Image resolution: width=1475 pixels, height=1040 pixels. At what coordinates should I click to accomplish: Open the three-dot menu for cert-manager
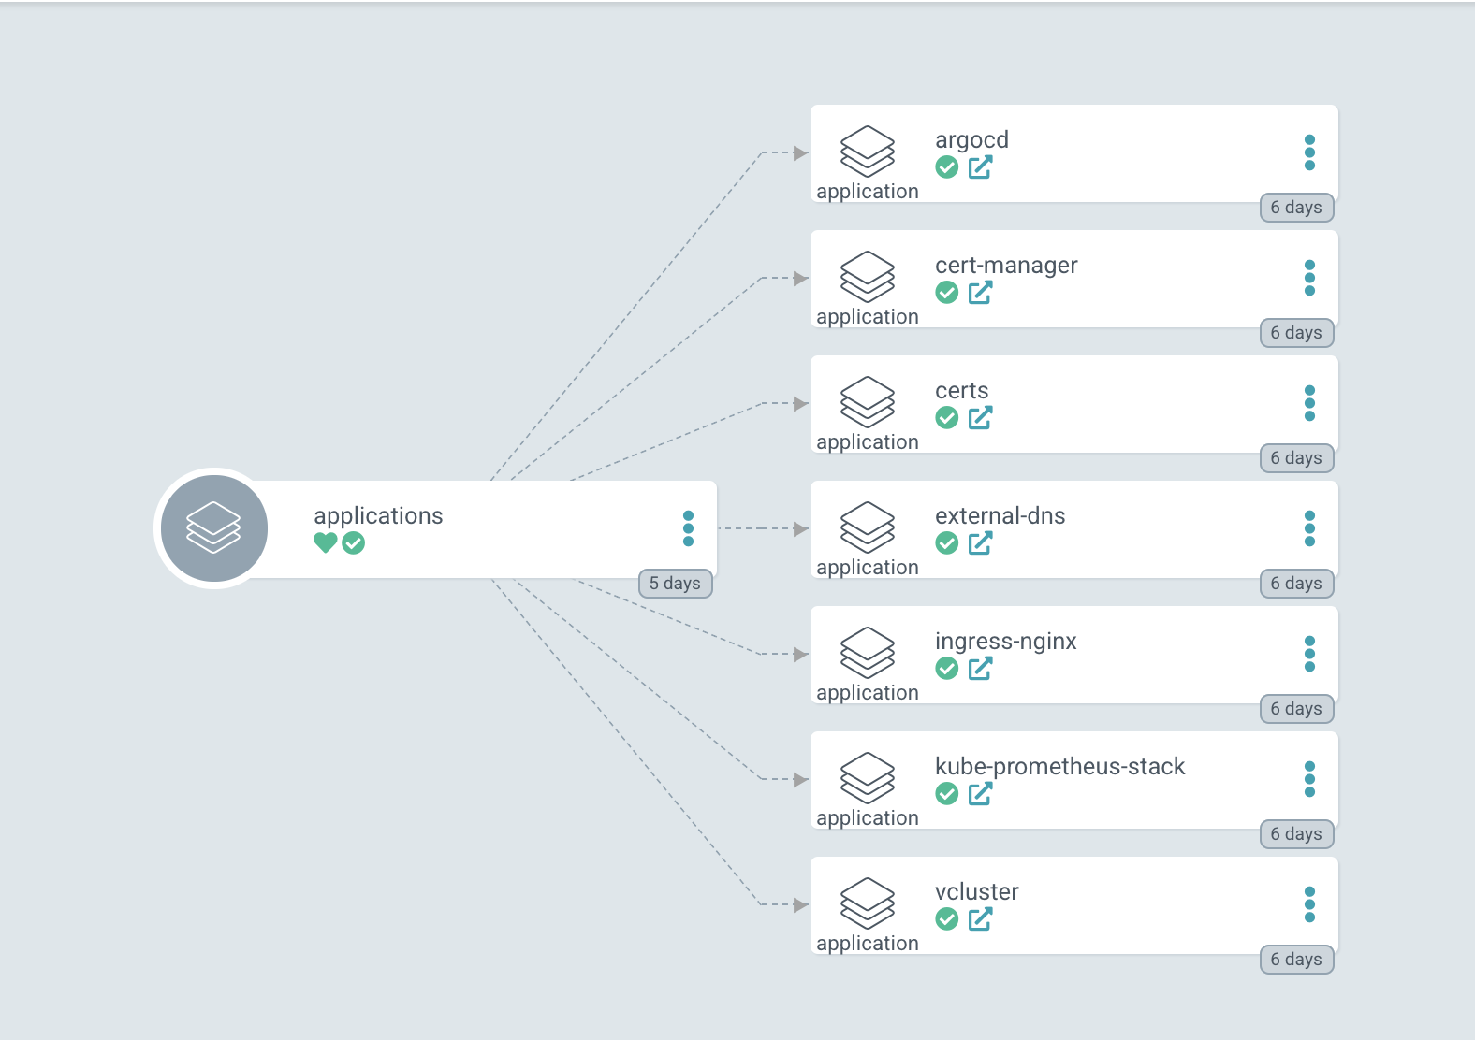(x=1309, y=278)
